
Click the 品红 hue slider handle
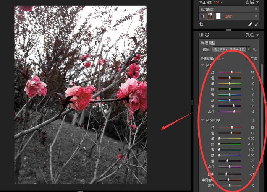[x=234, y=111]
